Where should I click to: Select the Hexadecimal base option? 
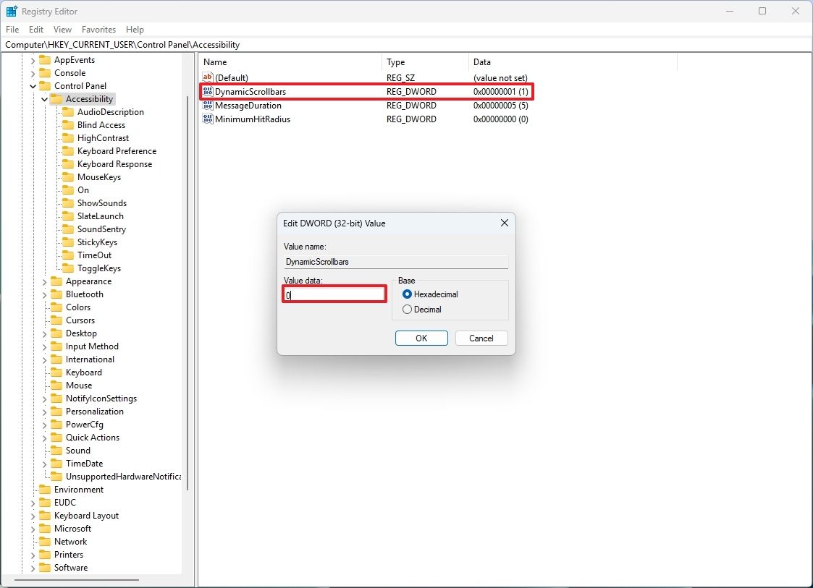[407, 294]
